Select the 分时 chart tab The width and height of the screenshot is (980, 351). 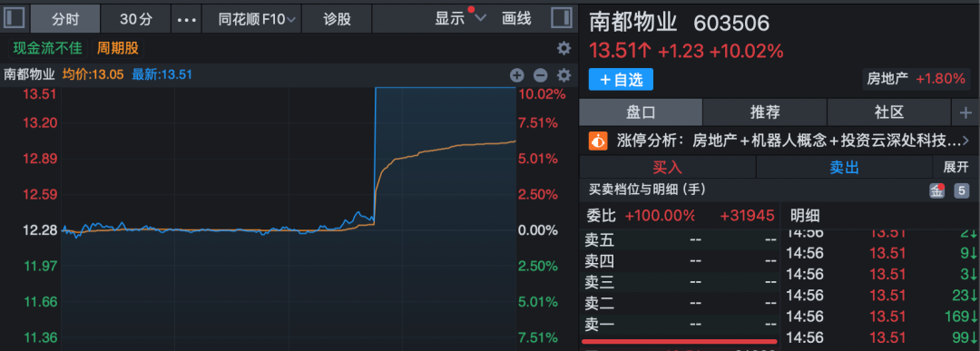[65, 19]
